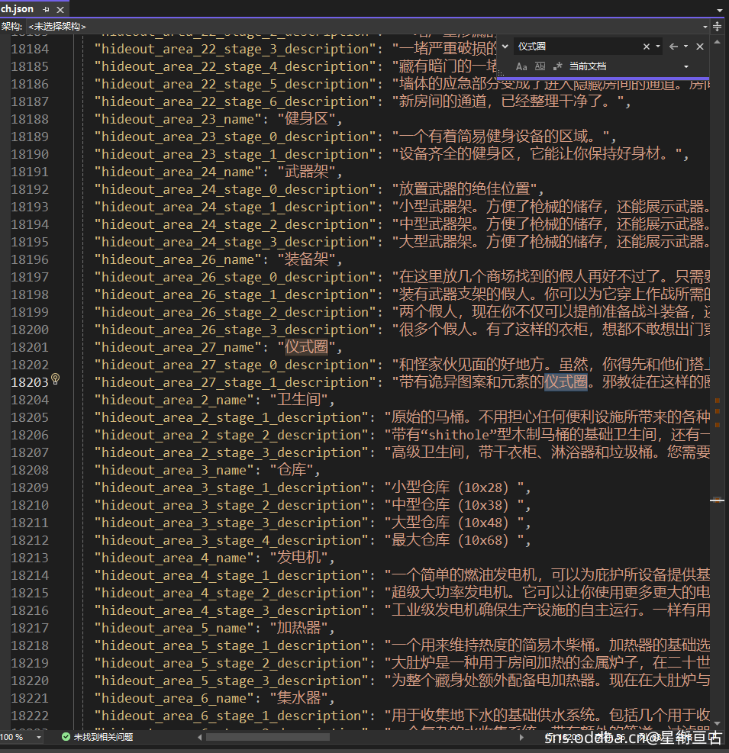Close the ch.json tab
Image resolution: width=729 pixels, height=753 pixels.
(60, 9)
